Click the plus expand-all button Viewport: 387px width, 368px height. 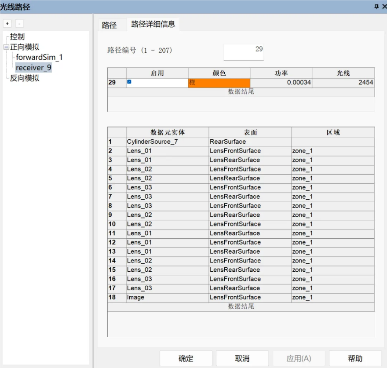coord(7,24)
